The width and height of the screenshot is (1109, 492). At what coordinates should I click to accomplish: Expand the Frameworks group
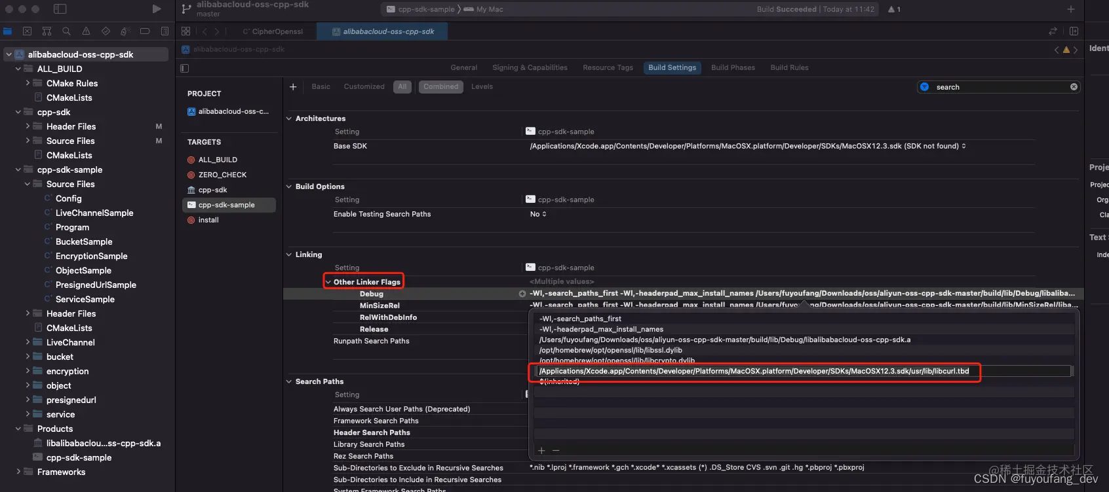point(18,472)
